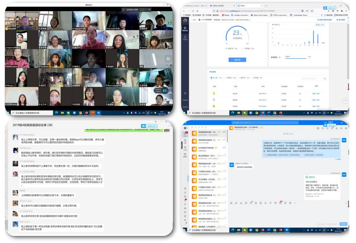
Task: Click the export link at the page's top right
Action: click(341, 20)
